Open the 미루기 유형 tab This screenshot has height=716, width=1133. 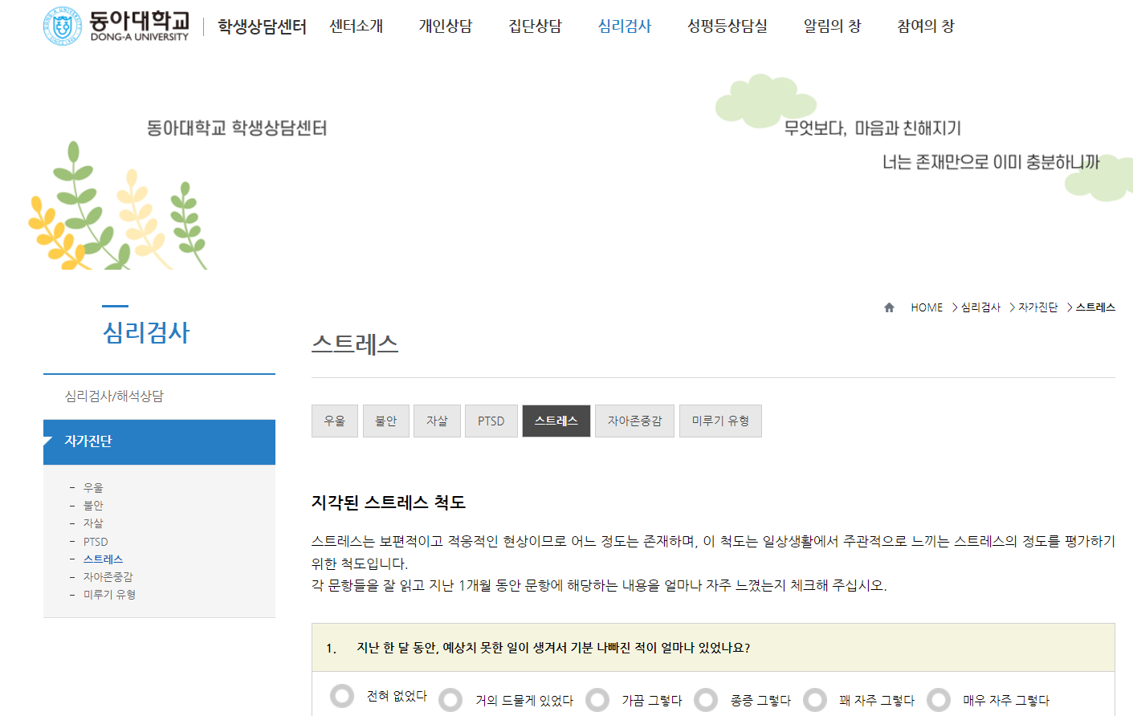(720, 421)
